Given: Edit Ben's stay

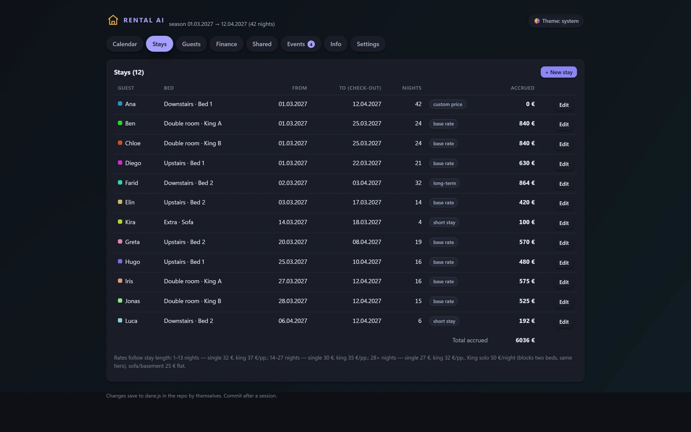Looking at the screenshot, I should [564, 124].
